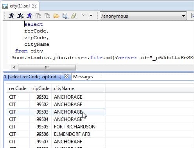
Task: Switch to the Messages tab
Action: click(83, 77)
